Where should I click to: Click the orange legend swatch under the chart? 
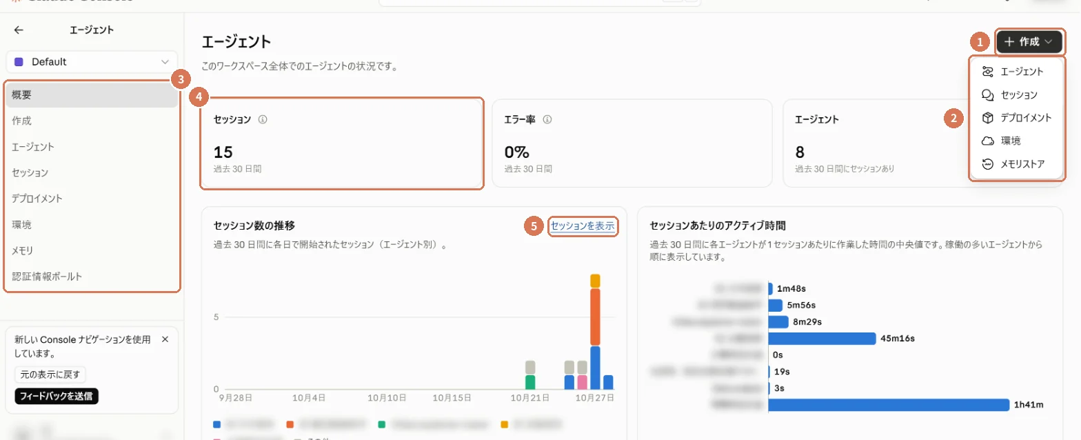pyautogui.click(x=290, y=423)
